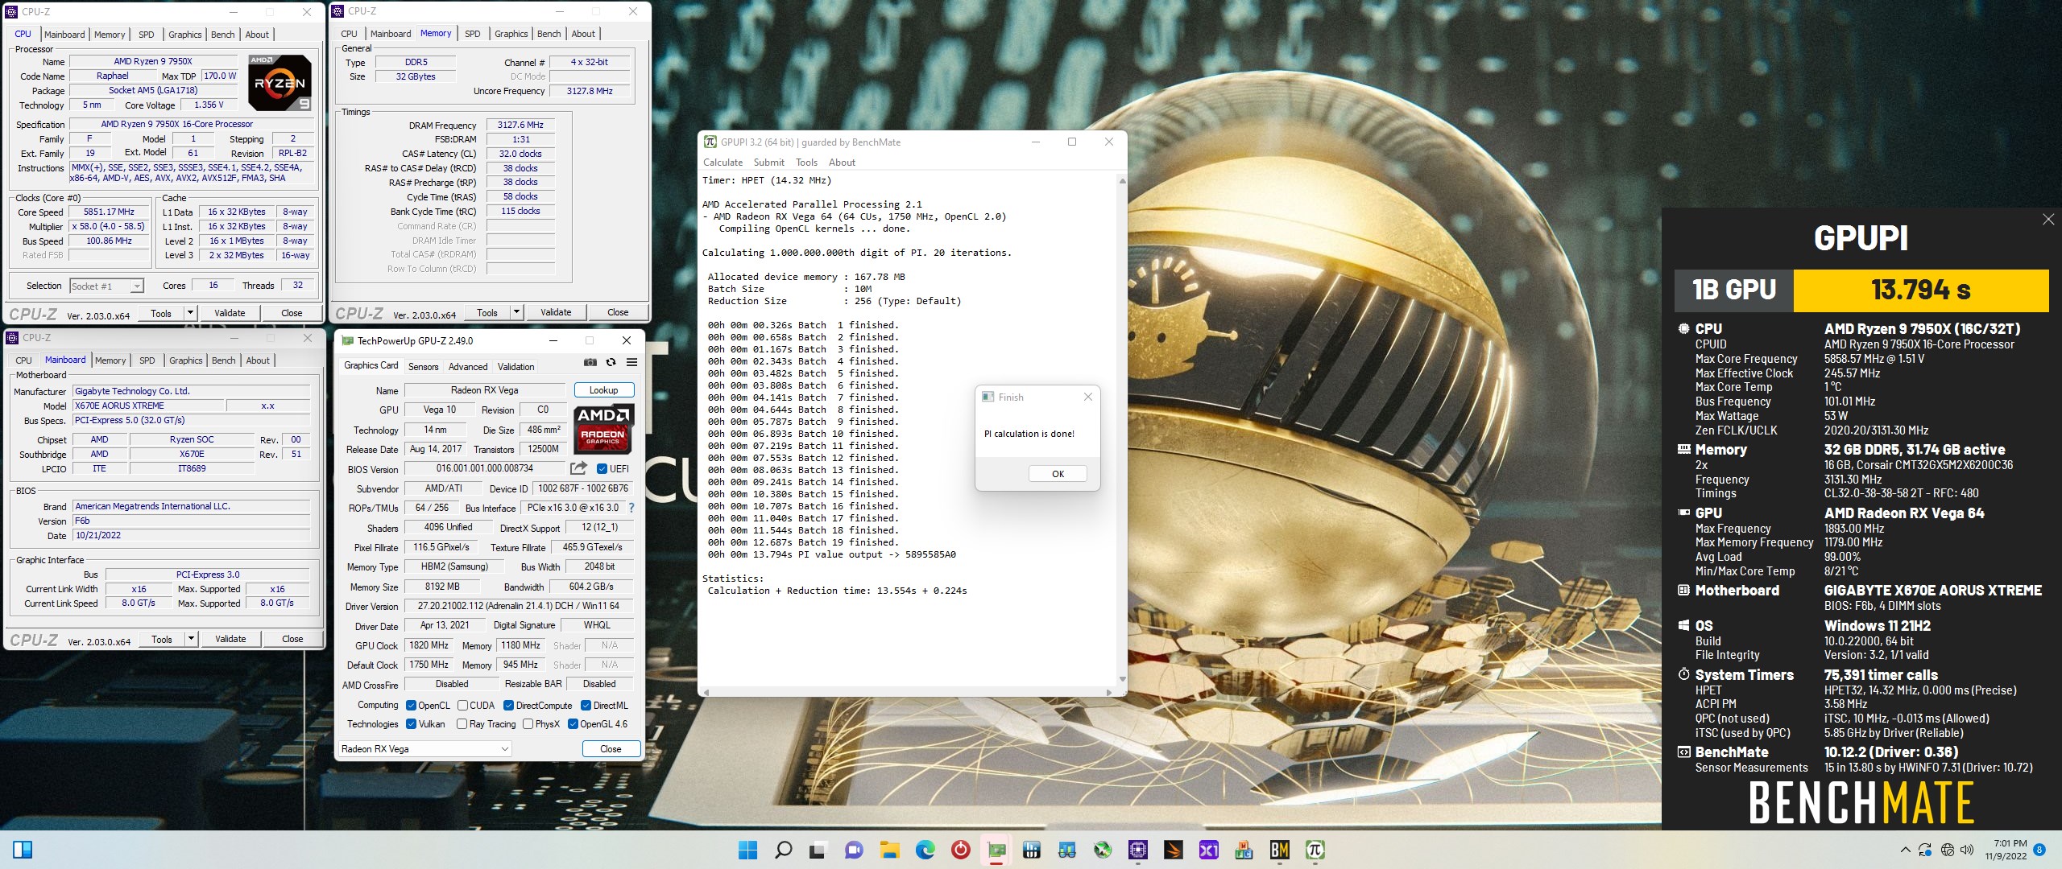Open the Radeon RX Vega GPU selector
Screen dimensions: 2062x869
point(424,749)
